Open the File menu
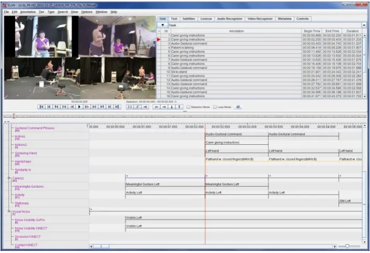Viewport: 370px width, 253px height. (x=6, y=12)
